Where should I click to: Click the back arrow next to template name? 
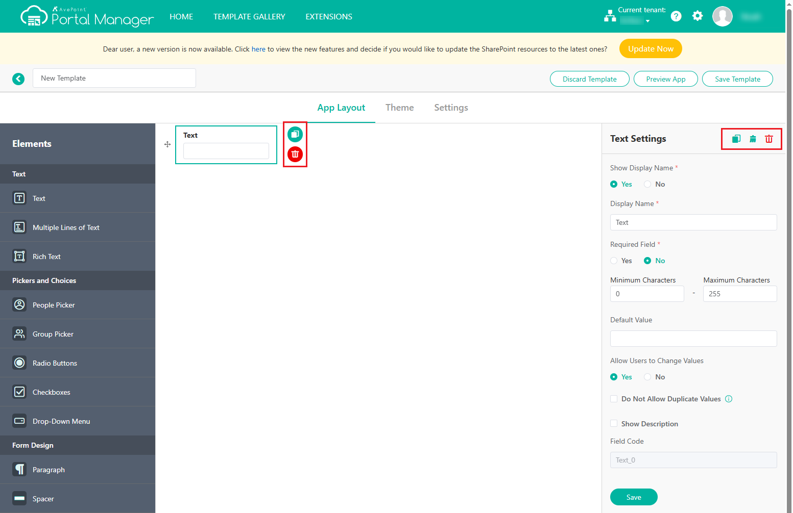pyautogui.click(x=18, y=79)
